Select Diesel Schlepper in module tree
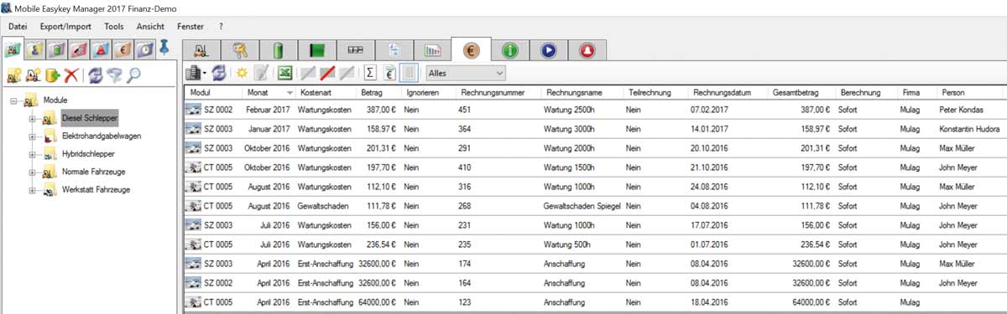This screenshot has width=1007, height=314. pos(89,119)
